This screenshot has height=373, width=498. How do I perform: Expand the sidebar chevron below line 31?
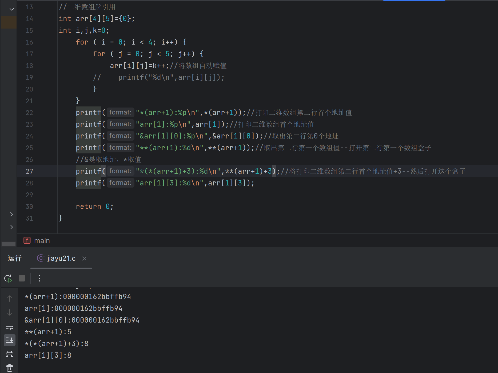point(11,227)
